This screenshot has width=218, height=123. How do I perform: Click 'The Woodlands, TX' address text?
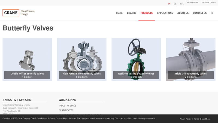(x=11, y=111)
